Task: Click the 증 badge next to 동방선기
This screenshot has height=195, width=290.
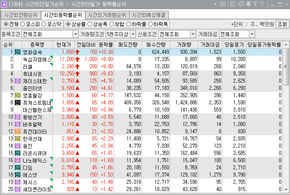Action: point(18,117)
